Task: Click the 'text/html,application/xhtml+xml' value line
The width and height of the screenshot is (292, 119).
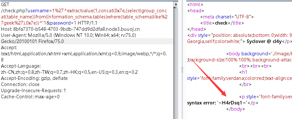Action: 84,54
